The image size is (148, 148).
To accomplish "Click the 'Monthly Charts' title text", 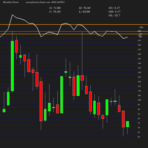I will 11,2.
